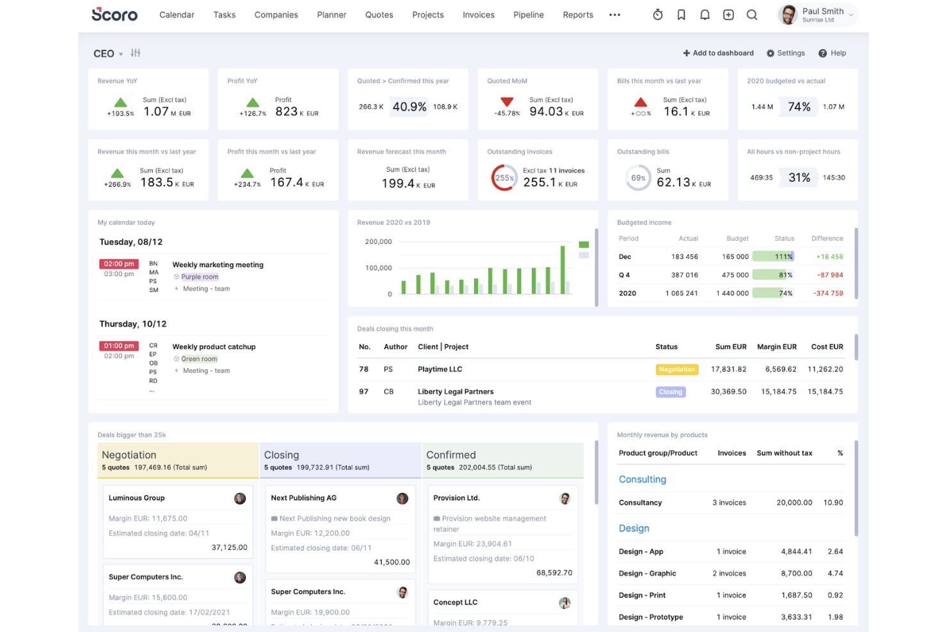947x632 pixels.
Task: Select Calendar in the top navigation
Action: (177, 15)
